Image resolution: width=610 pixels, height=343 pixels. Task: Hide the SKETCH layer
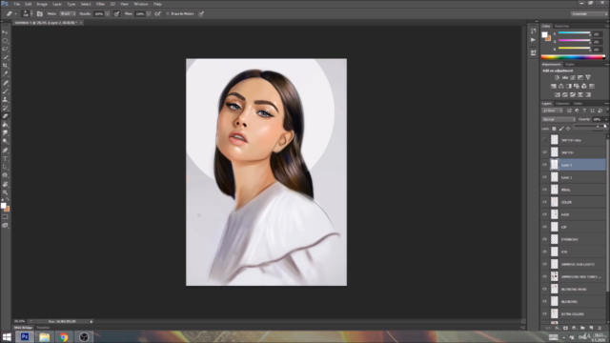pos(544,152)
